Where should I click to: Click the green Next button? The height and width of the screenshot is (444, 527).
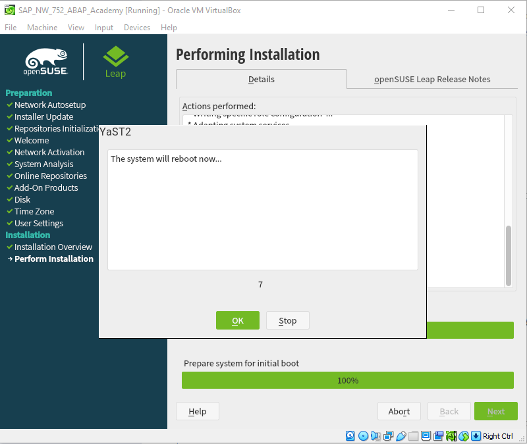click(x=496, y=411)
